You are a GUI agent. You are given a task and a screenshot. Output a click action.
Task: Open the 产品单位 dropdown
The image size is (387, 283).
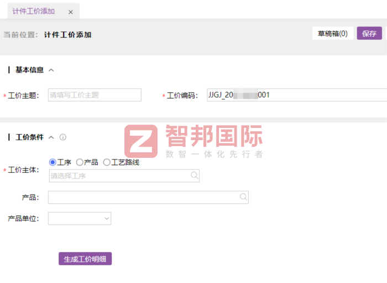[x=80, y=219]
